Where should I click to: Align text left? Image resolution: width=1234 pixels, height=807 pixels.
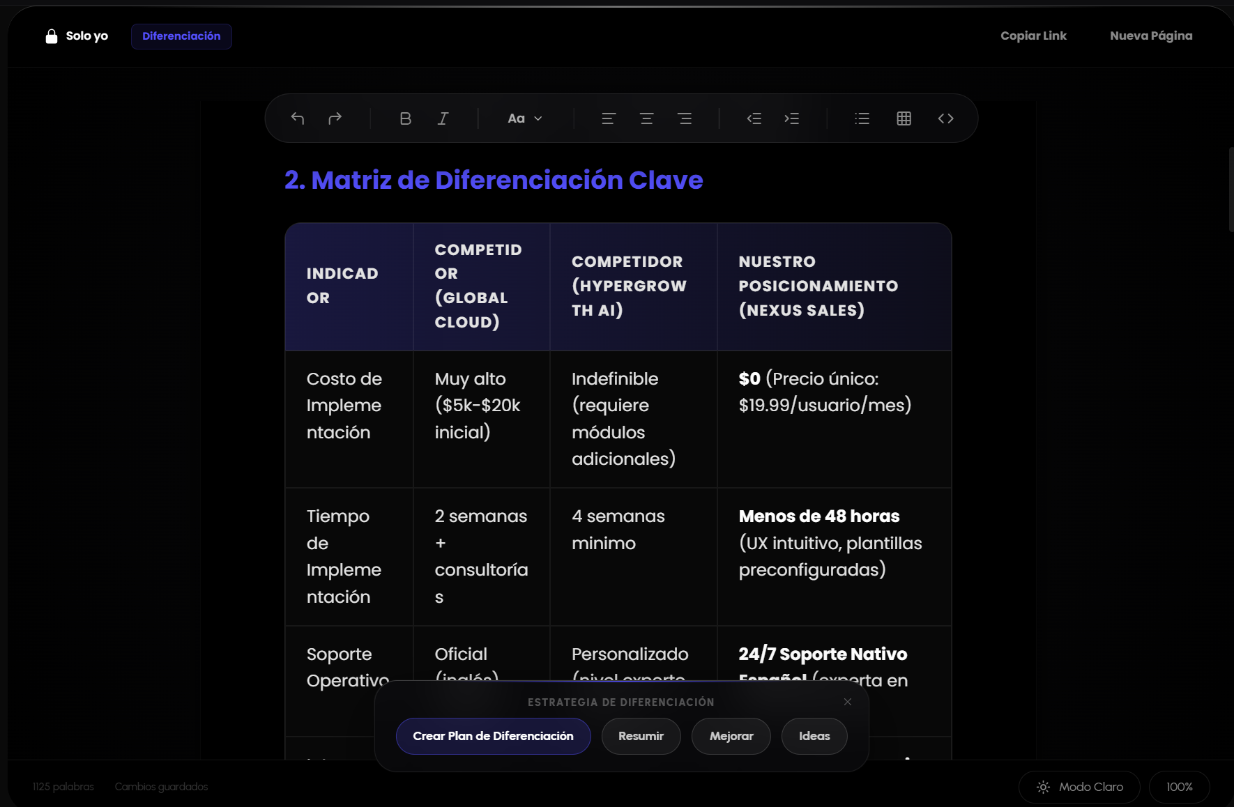tap(609, 118)
